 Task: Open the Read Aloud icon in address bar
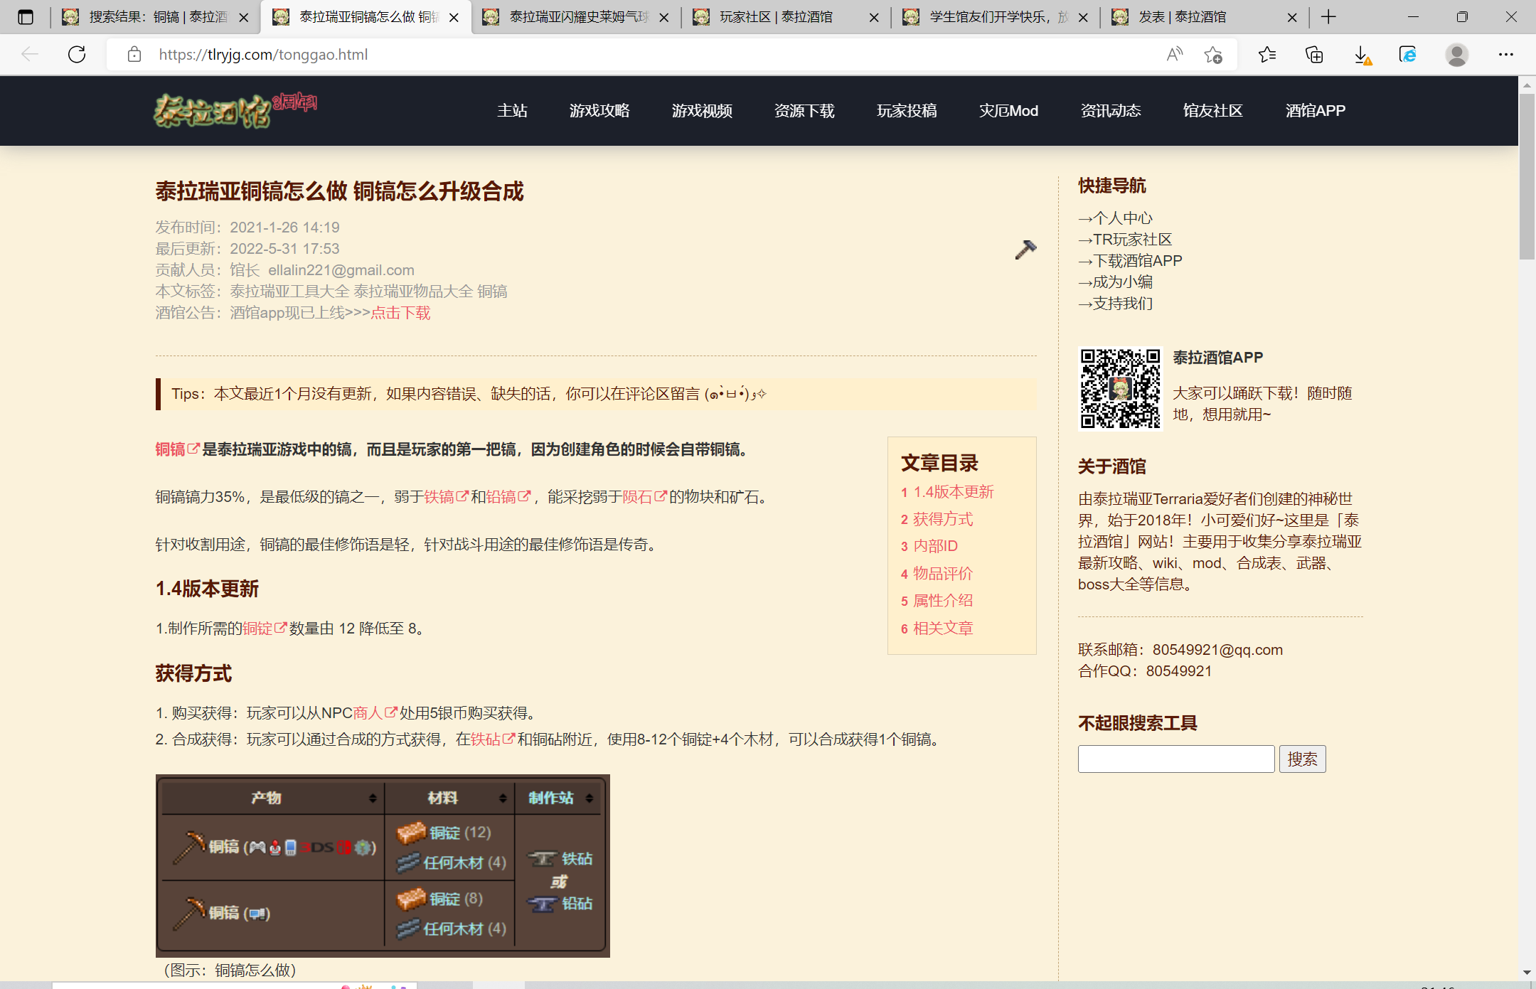click(1174, 55)
